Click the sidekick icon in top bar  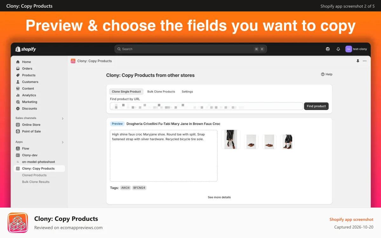point(328,49)
